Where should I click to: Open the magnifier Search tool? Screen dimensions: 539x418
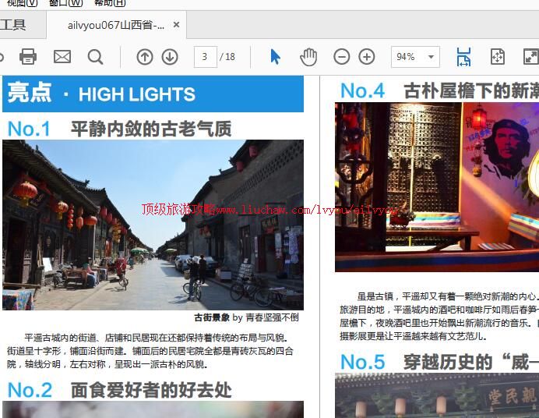95,56
